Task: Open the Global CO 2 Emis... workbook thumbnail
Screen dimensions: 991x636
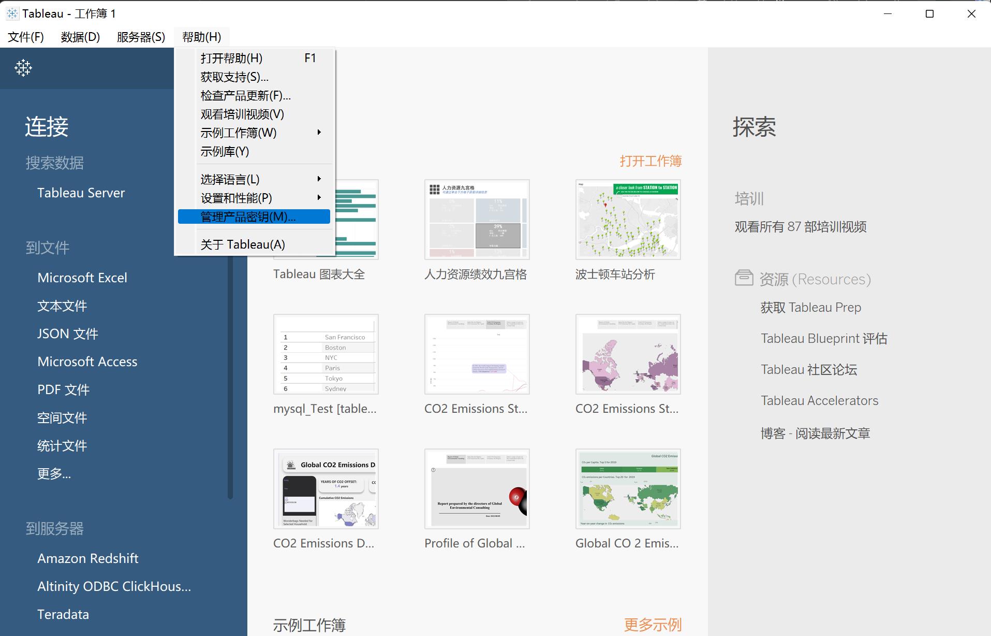Action: (x=628, y=489)
